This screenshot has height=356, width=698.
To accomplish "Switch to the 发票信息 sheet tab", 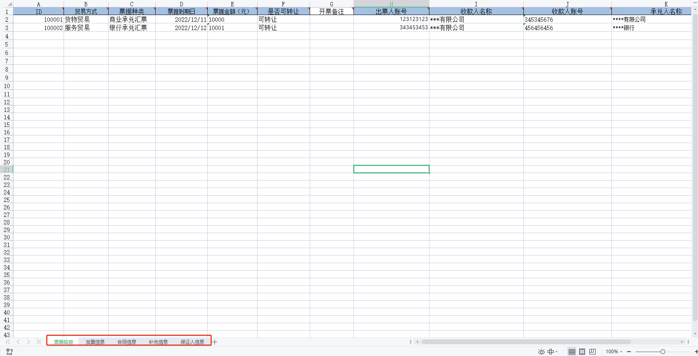I will click(x=95, y=342).
